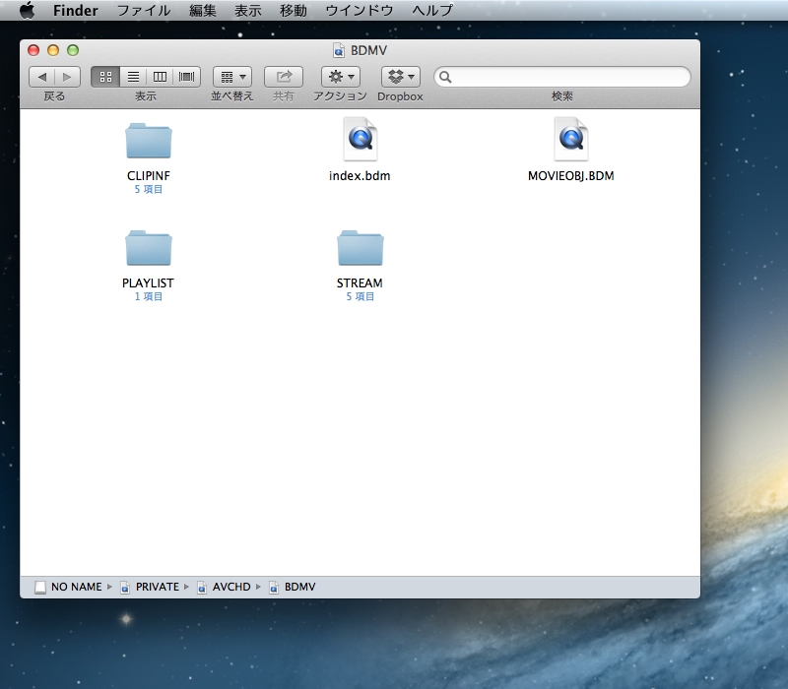This screenshot has height=689, width=788.
Task: Switch to Cover Flow view
Action: pyautogui.click(x=187, y=77)
